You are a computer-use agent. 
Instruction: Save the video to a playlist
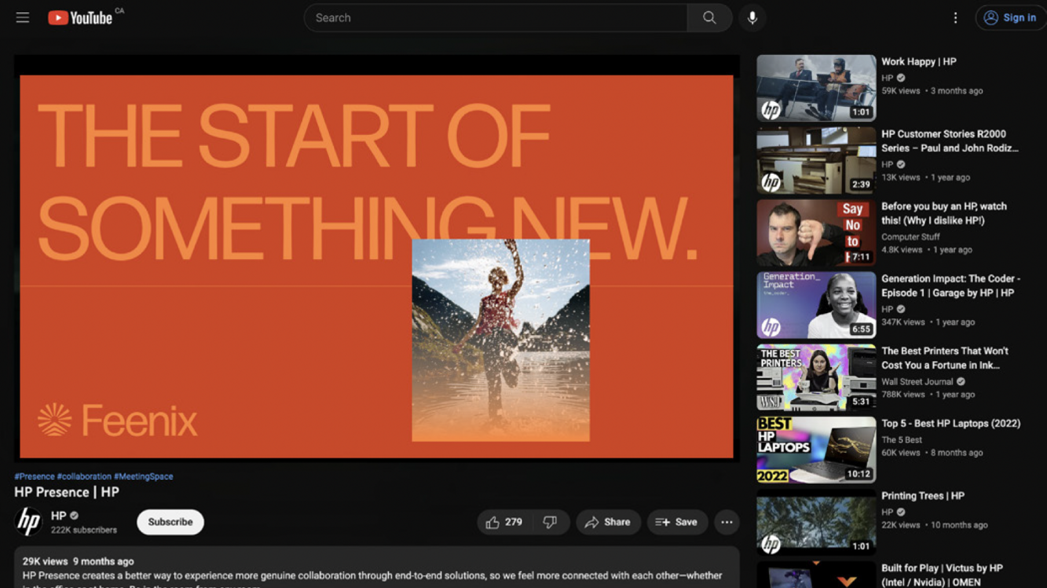pyautogui.click(x=677, y=522)
